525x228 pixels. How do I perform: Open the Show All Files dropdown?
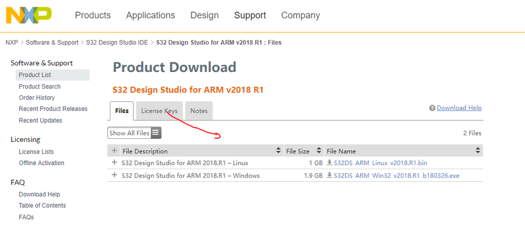pos(134,133)
